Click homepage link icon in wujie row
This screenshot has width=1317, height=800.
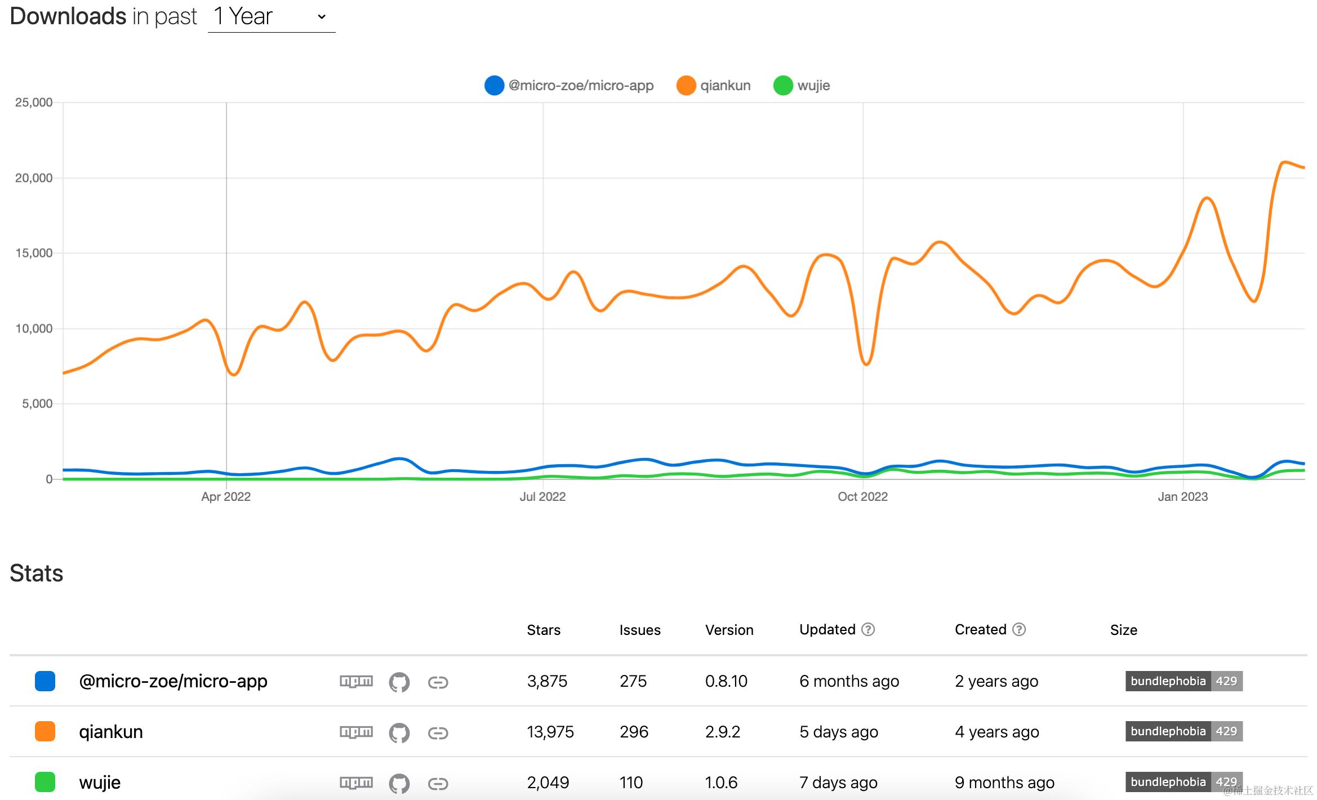pyautogui.click(x=438, y=784)
